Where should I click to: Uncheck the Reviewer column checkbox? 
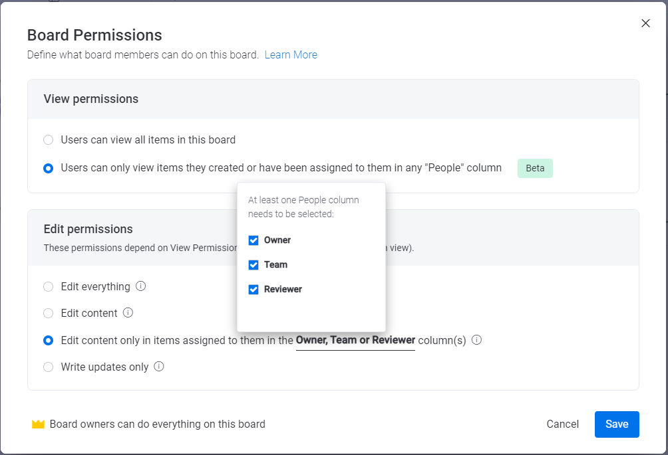[253, 290]
